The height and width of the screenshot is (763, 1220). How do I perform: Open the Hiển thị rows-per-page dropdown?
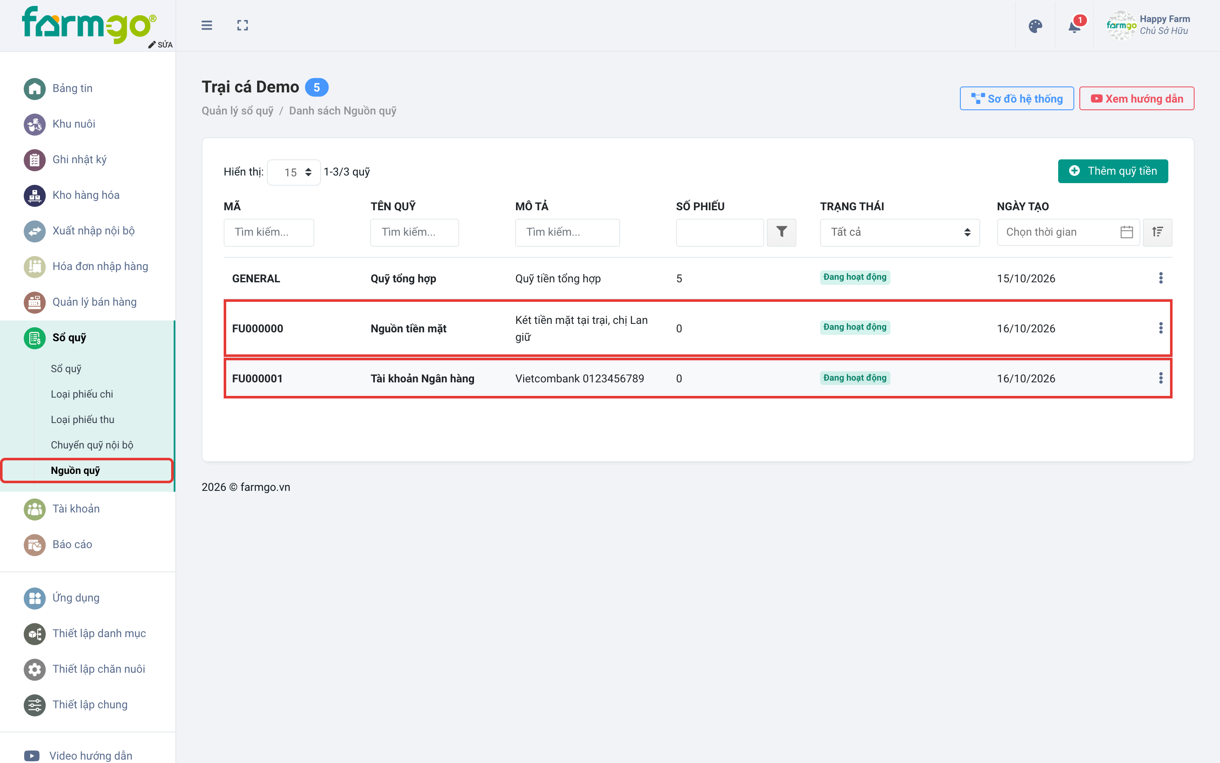pos(294,172)
